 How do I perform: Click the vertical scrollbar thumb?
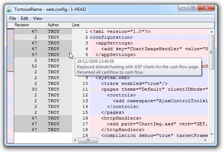(212, 52)
